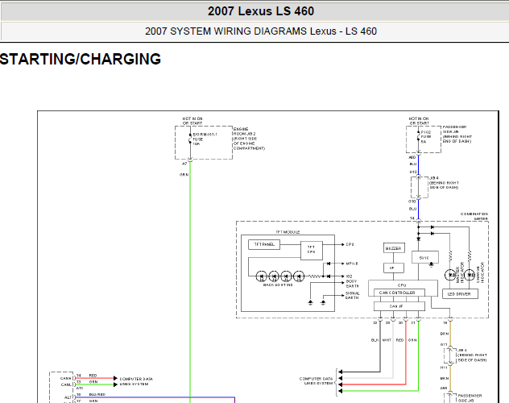This screenshot has height=403, width=509.
Task: Select the 'TFT PANEL' box
Action: (x=264, y=244)
